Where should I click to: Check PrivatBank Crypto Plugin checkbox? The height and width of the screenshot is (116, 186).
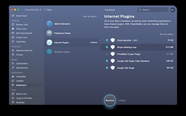coord(107,54)
